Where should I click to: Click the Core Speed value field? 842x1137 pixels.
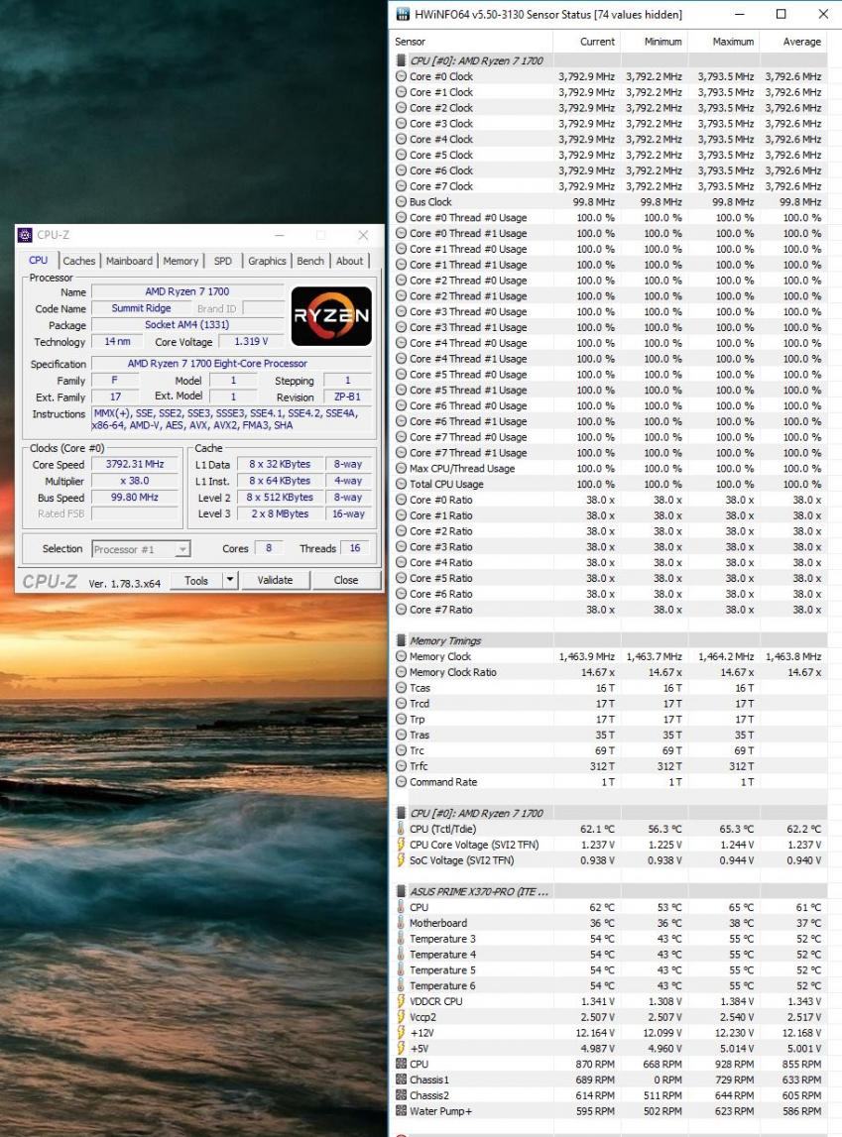click(x=135, y=464)
